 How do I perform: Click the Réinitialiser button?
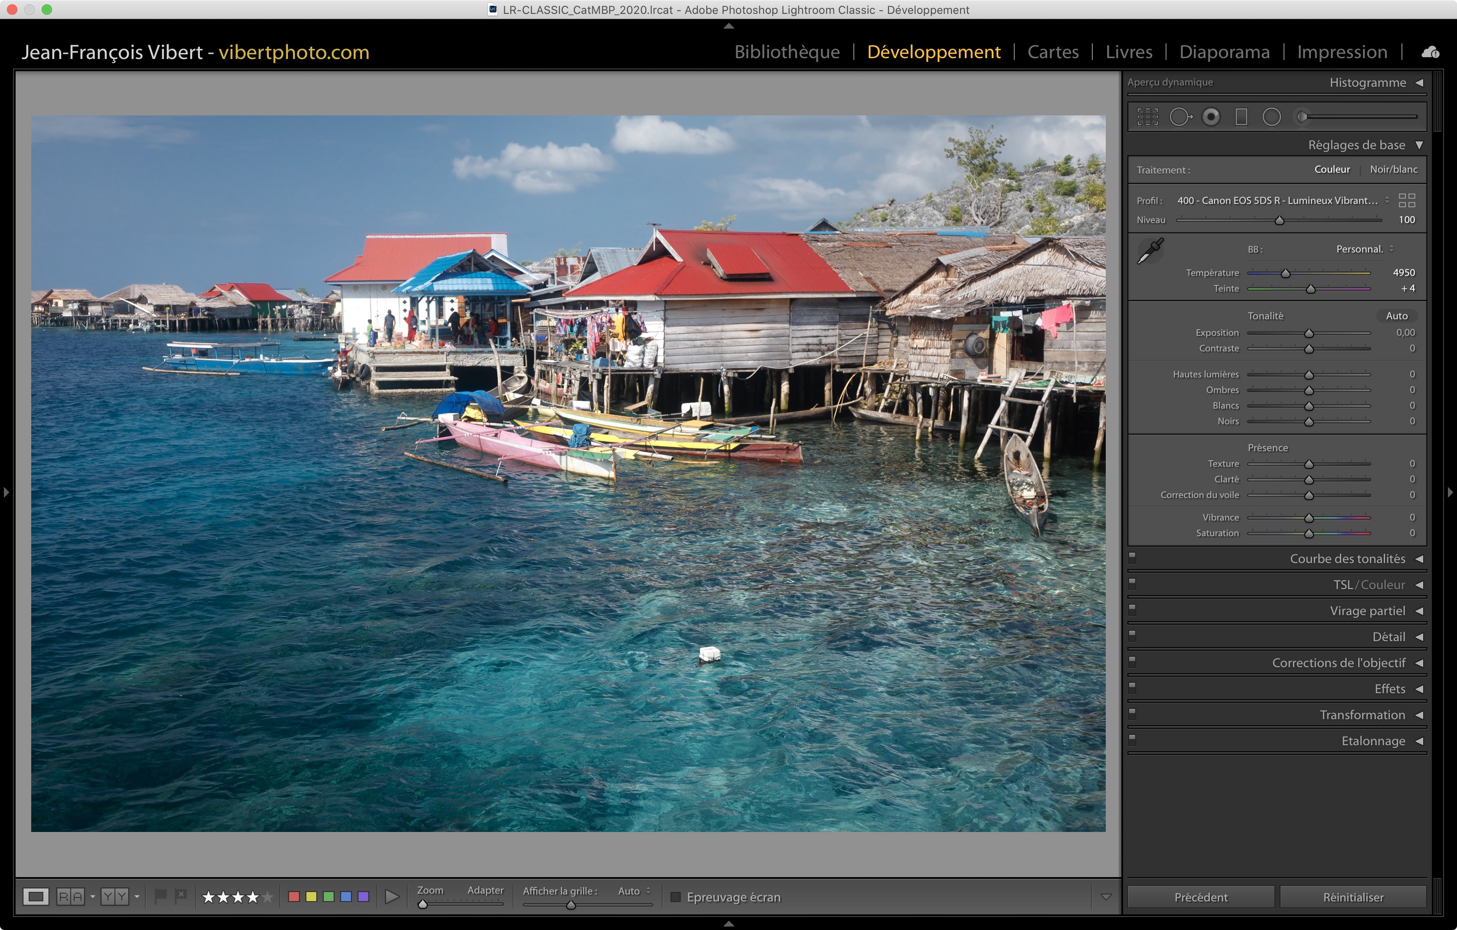pos(1353,897)
